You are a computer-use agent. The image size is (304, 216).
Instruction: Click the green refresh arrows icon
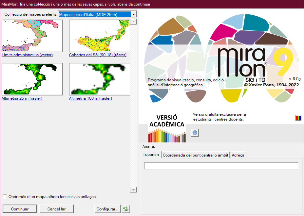(126, 209)
